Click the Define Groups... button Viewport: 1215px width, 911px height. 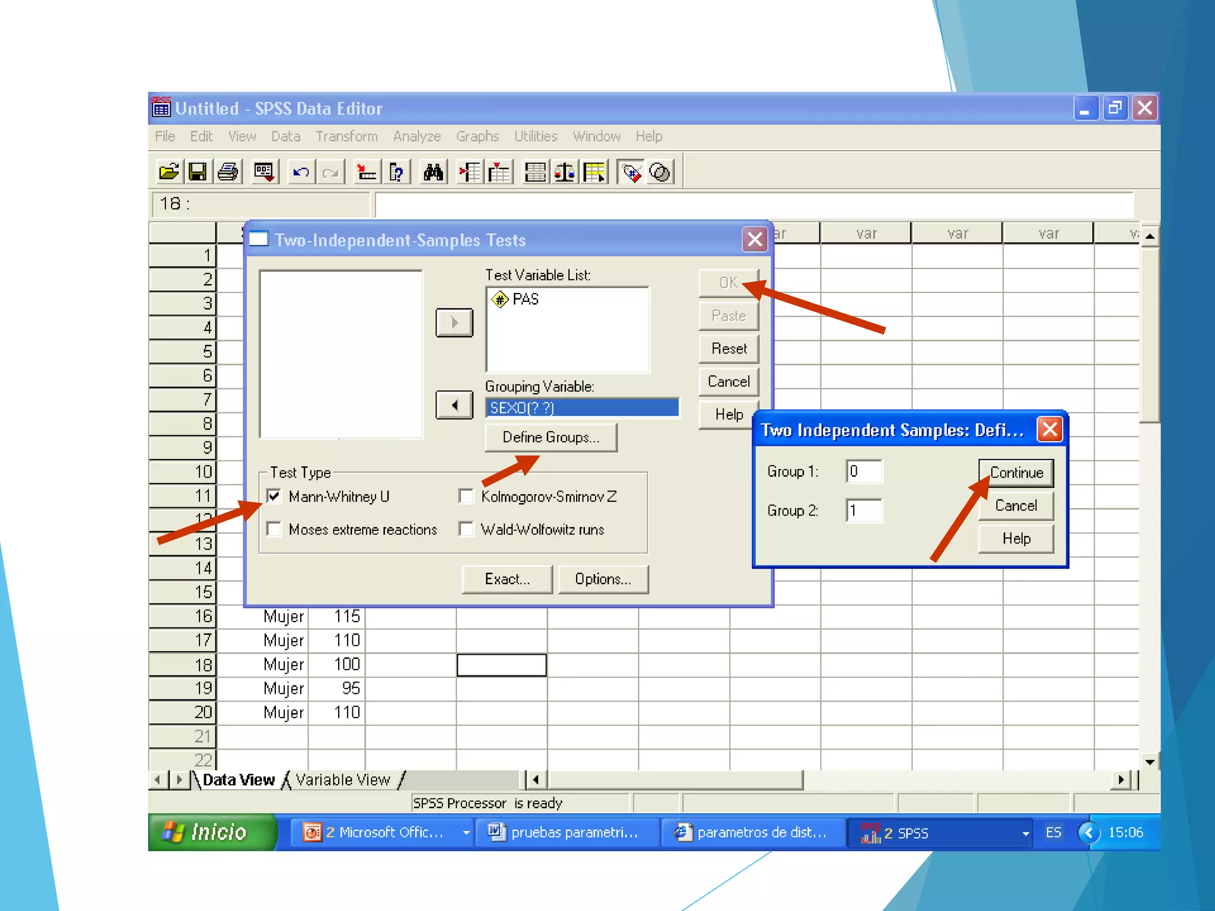551,438
